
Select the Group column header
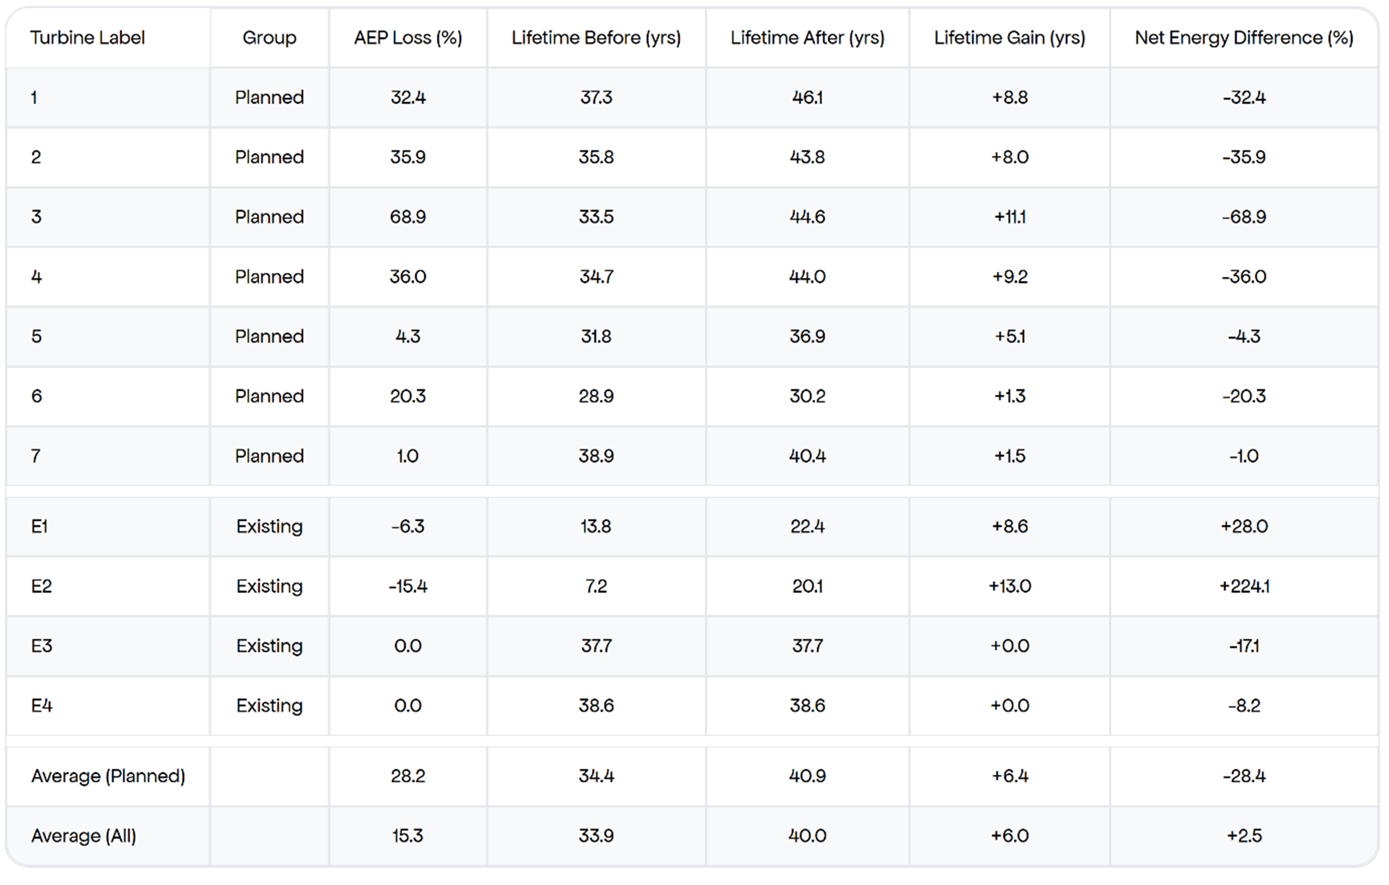pos(269,38)
